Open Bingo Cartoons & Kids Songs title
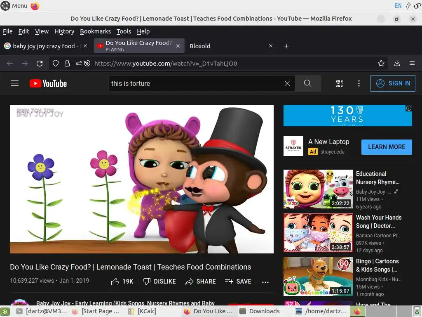Screen dimensions: 422x317 (377, 265)
